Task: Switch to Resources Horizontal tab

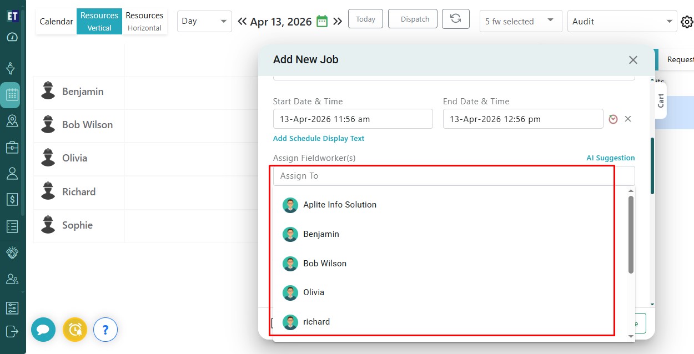Action: coord(144,21)
